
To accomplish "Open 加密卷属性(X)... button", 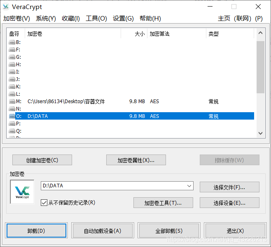I will pos(136,160).
